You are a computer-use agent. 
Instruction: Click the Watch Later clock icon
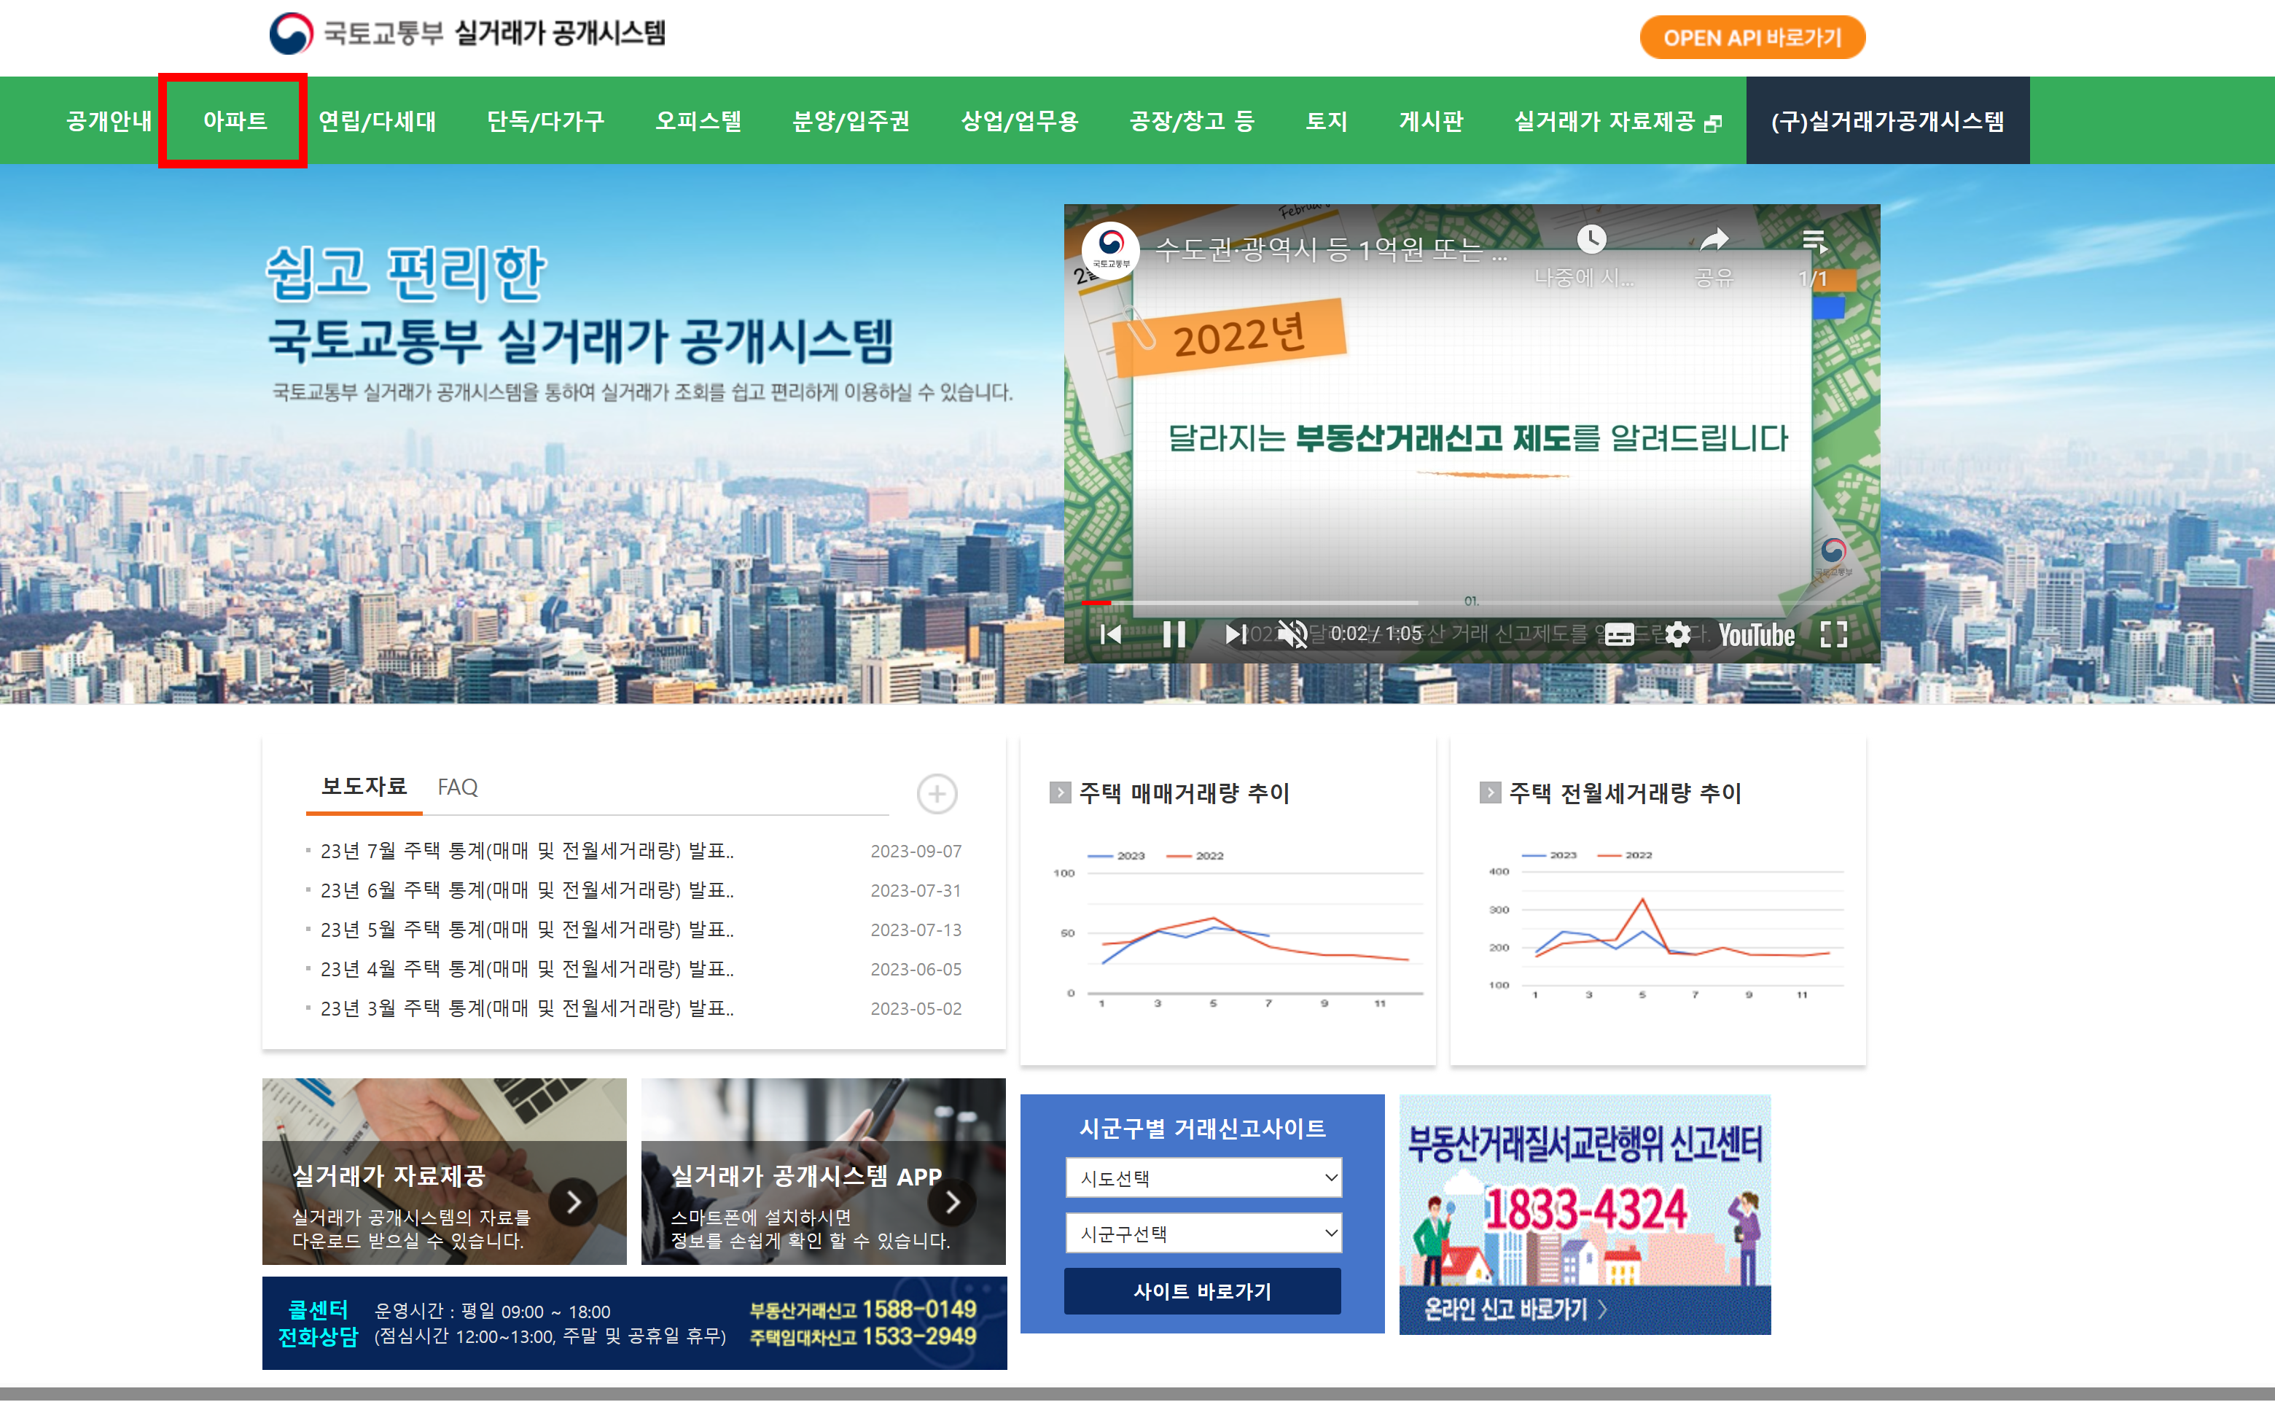tap(1591, 240)
